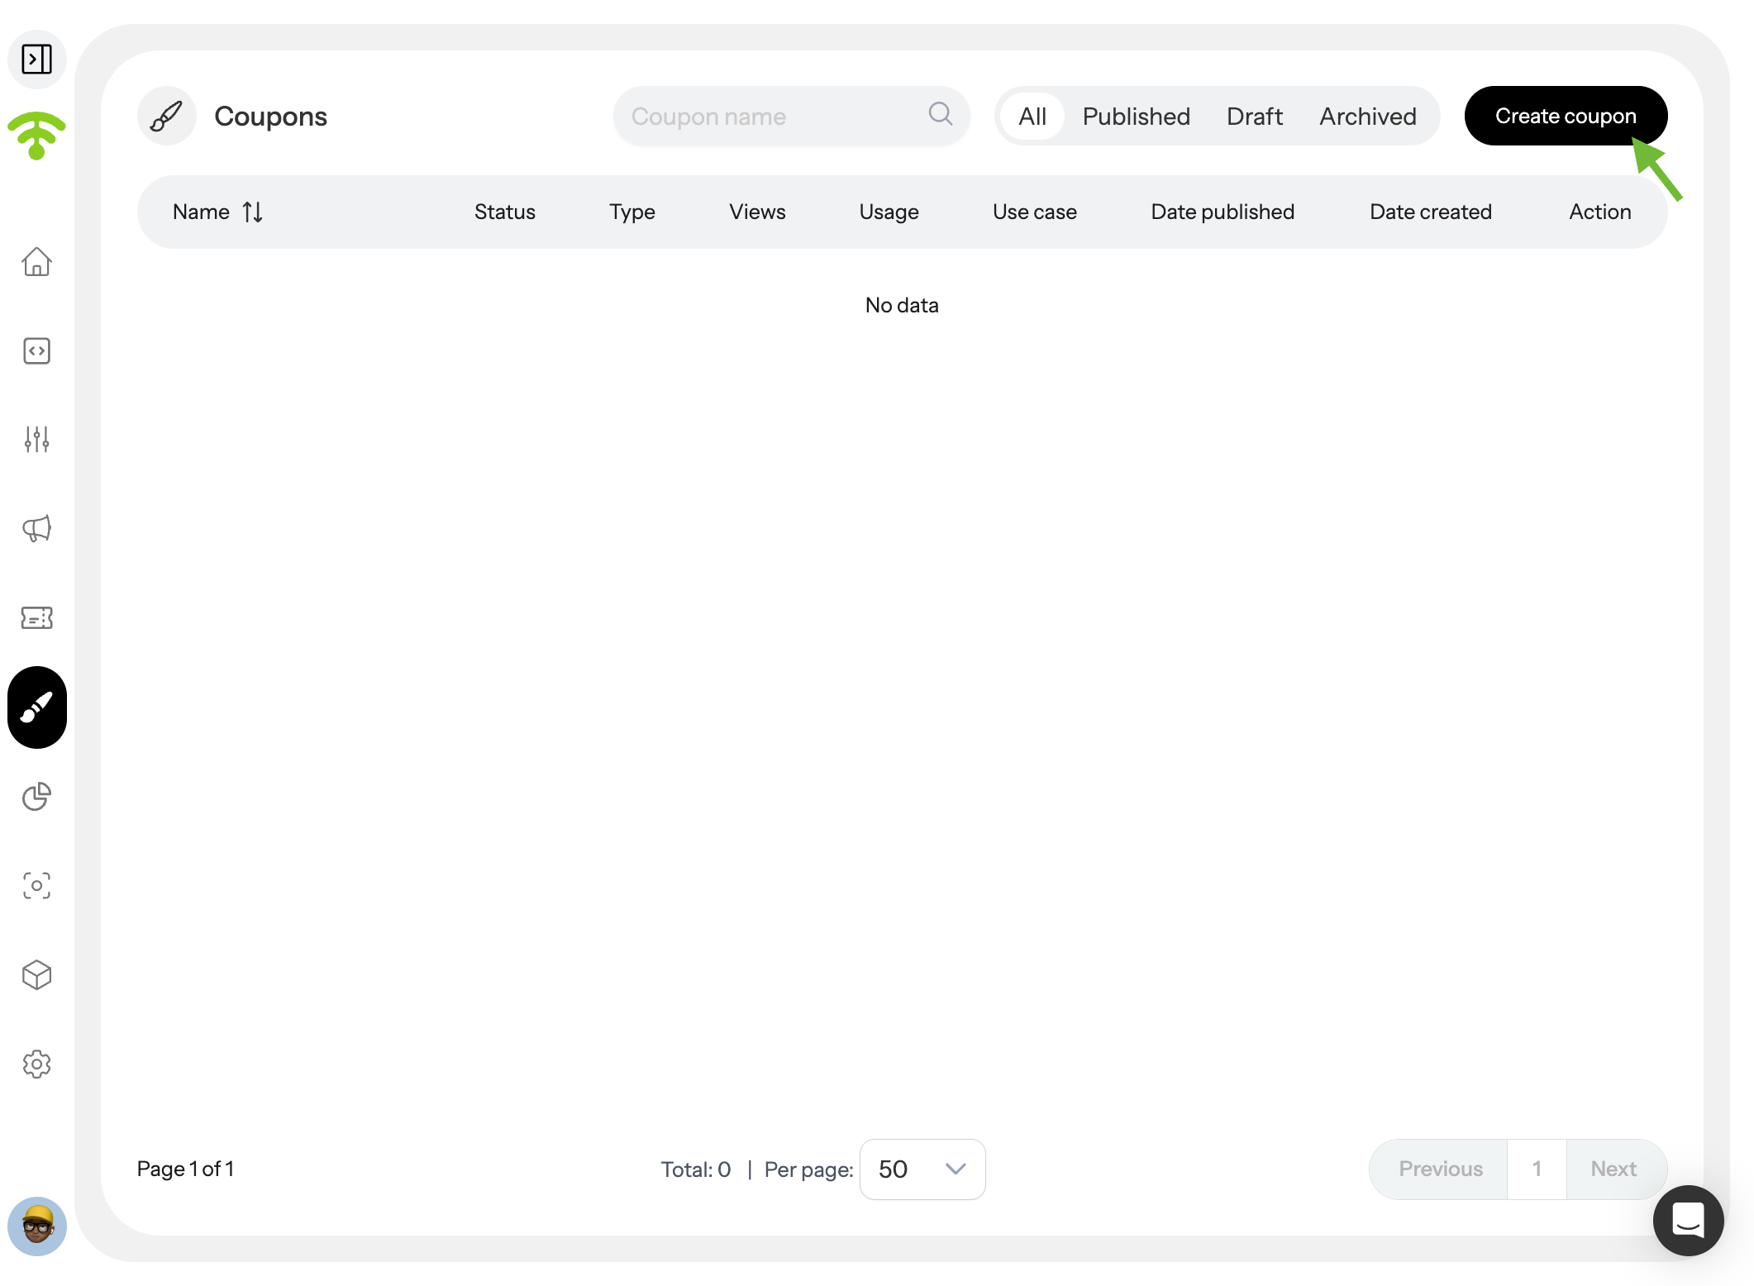Click the Coupons page title
Image resolution: width=1754 pixels, height=1286 pixels.
click(270, 117)
